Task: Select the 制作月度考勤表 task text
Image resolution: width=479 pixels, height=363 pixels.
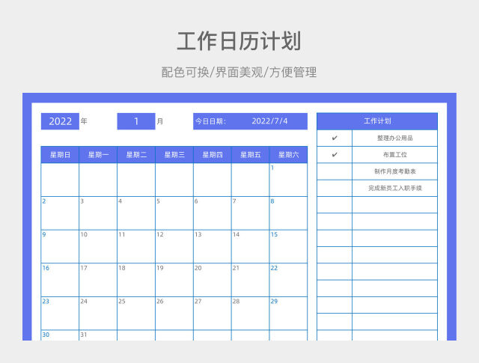Action: (x=394, y=171)
